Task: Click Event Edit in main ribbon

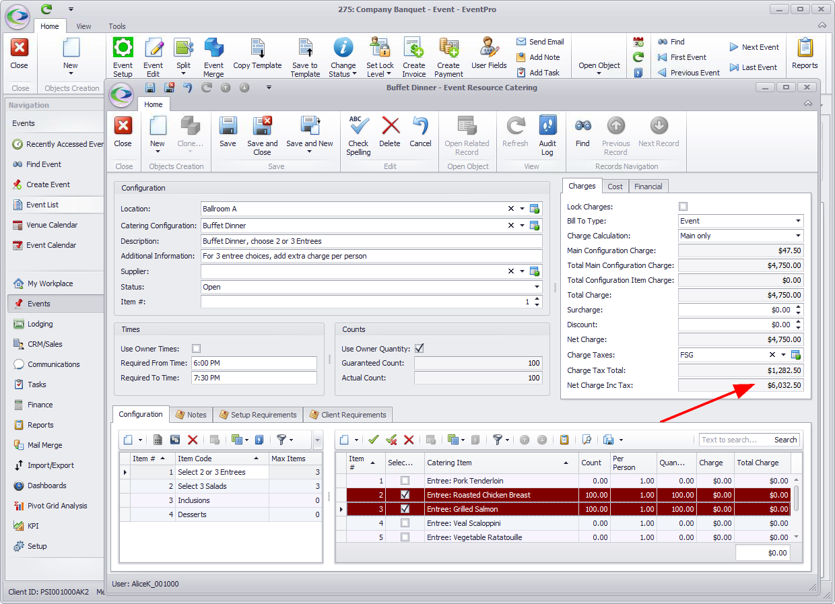Action: coord(153,57)
